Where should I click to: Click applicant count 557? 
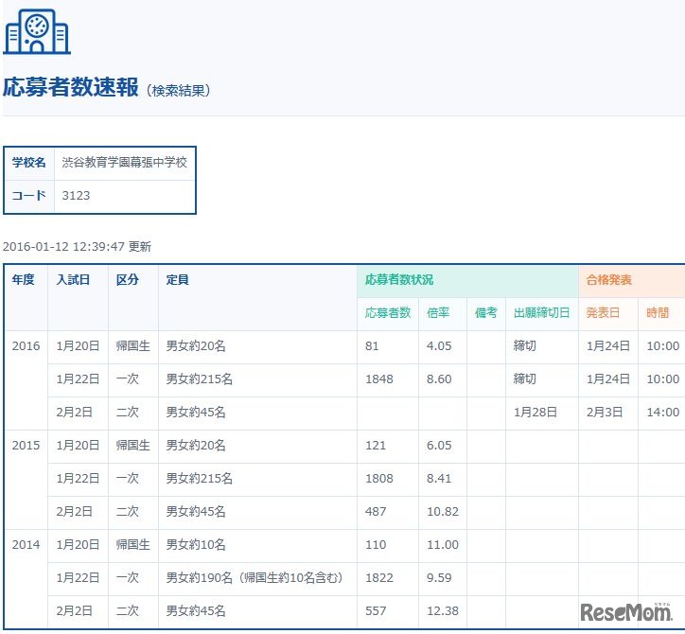[x=376, y=610]
